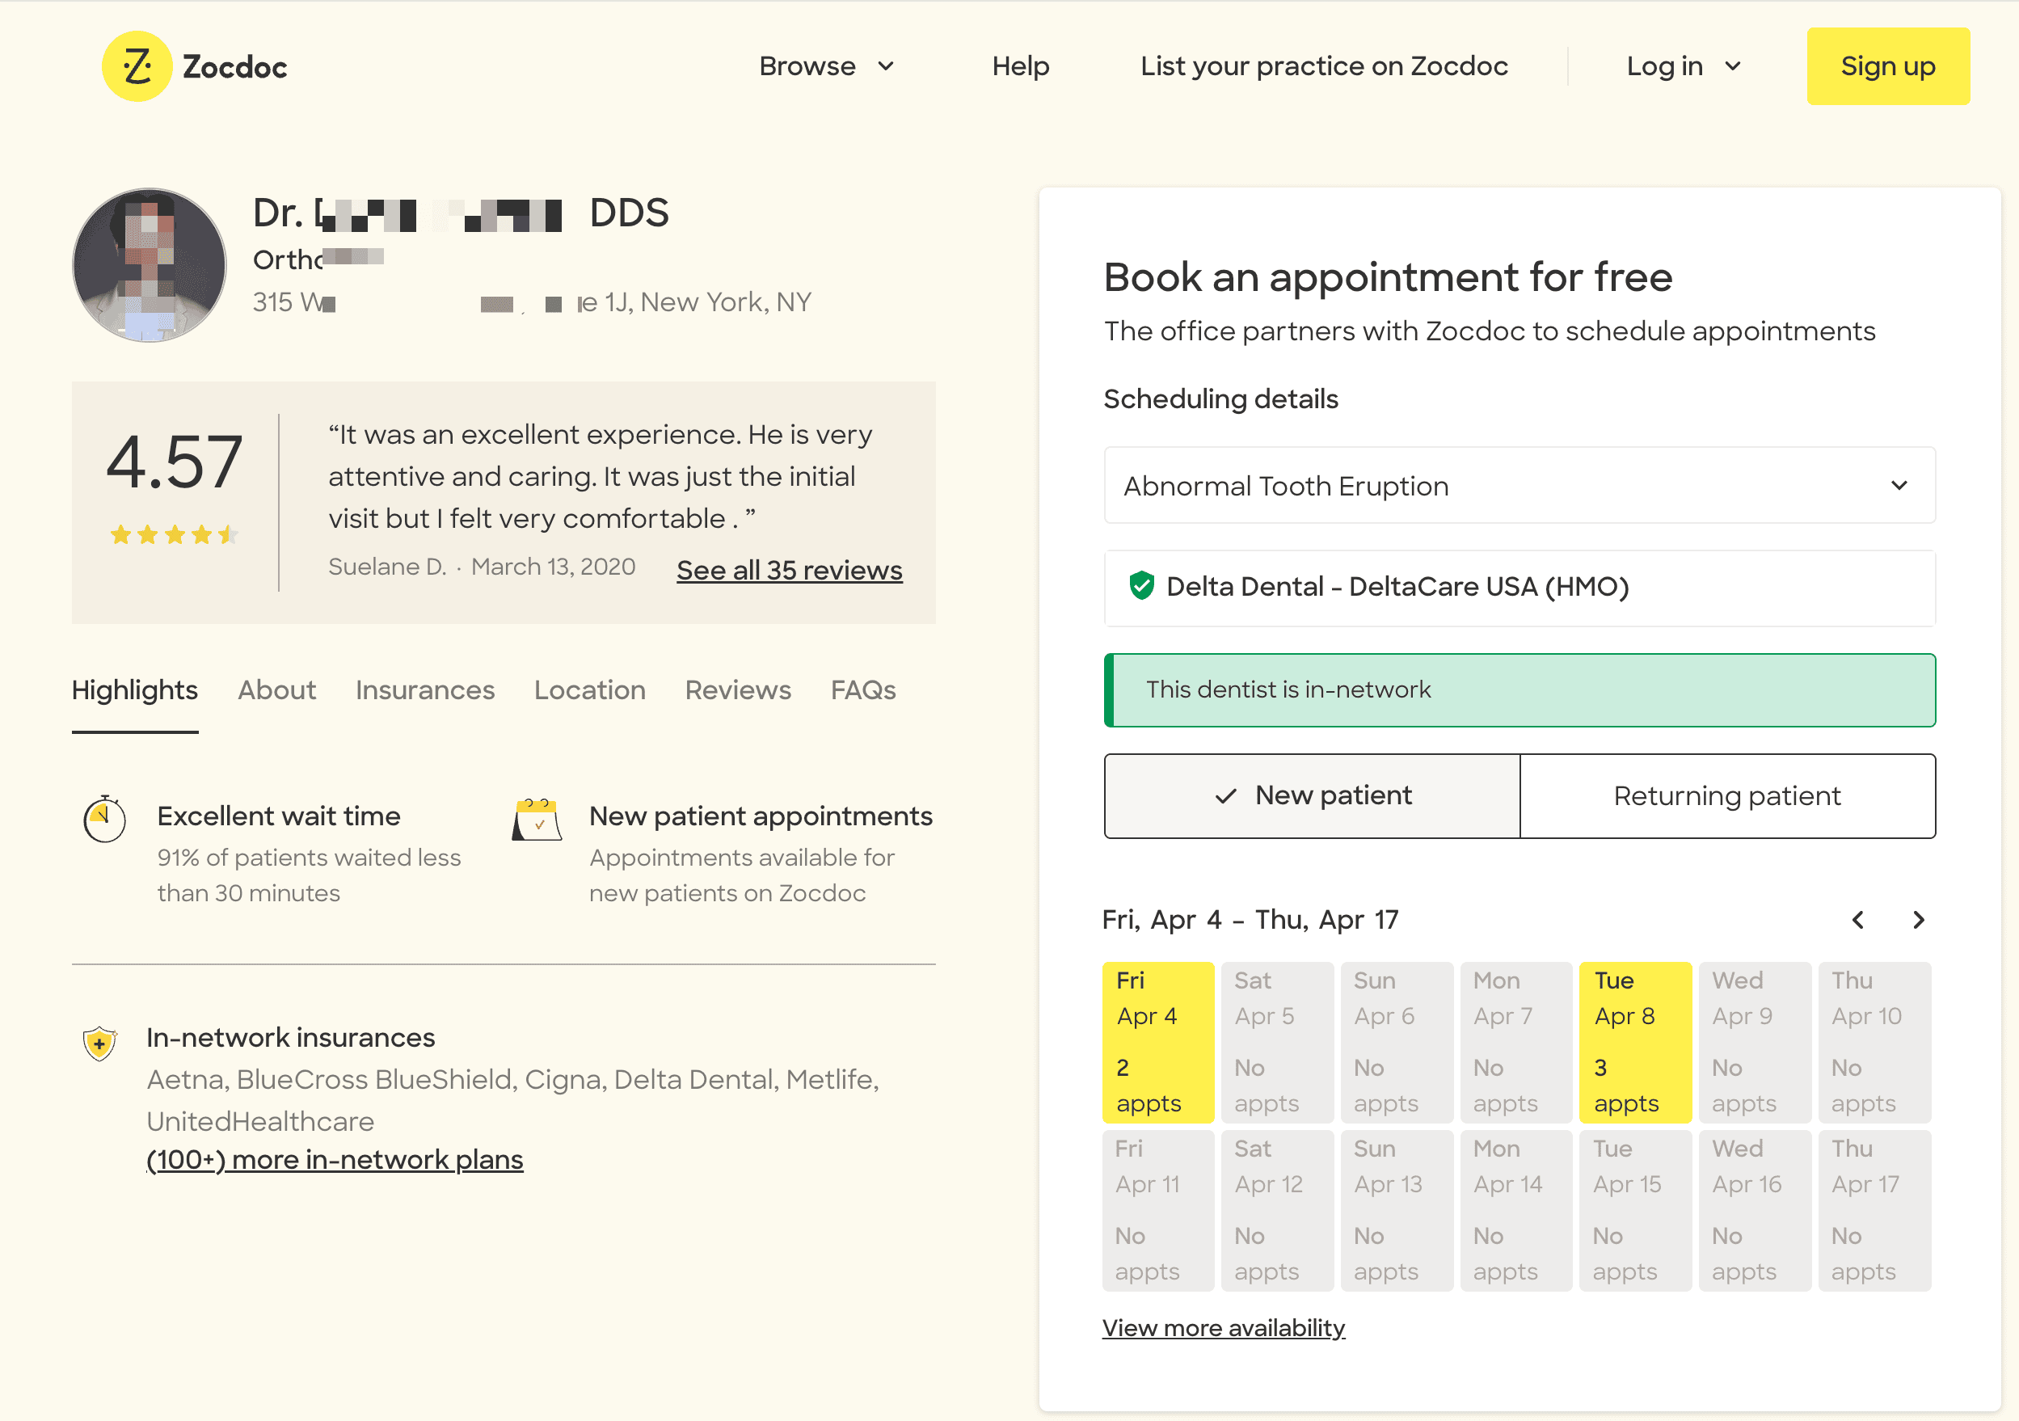This screenshot has height=1421, width=2019.
Task: Click the 4.57 rating number
Action: click(x=174, y=462)
